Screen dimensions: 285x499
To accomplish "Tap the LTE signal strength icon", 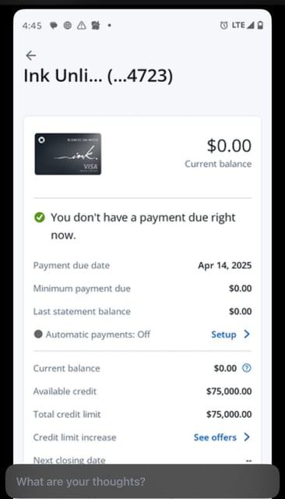I will point(251,25).
